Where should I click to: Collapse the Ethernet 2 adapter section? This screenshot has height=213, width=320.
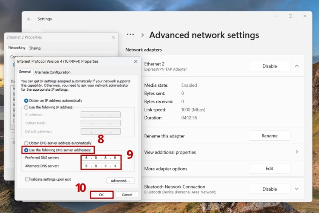[x=297, y=66]
